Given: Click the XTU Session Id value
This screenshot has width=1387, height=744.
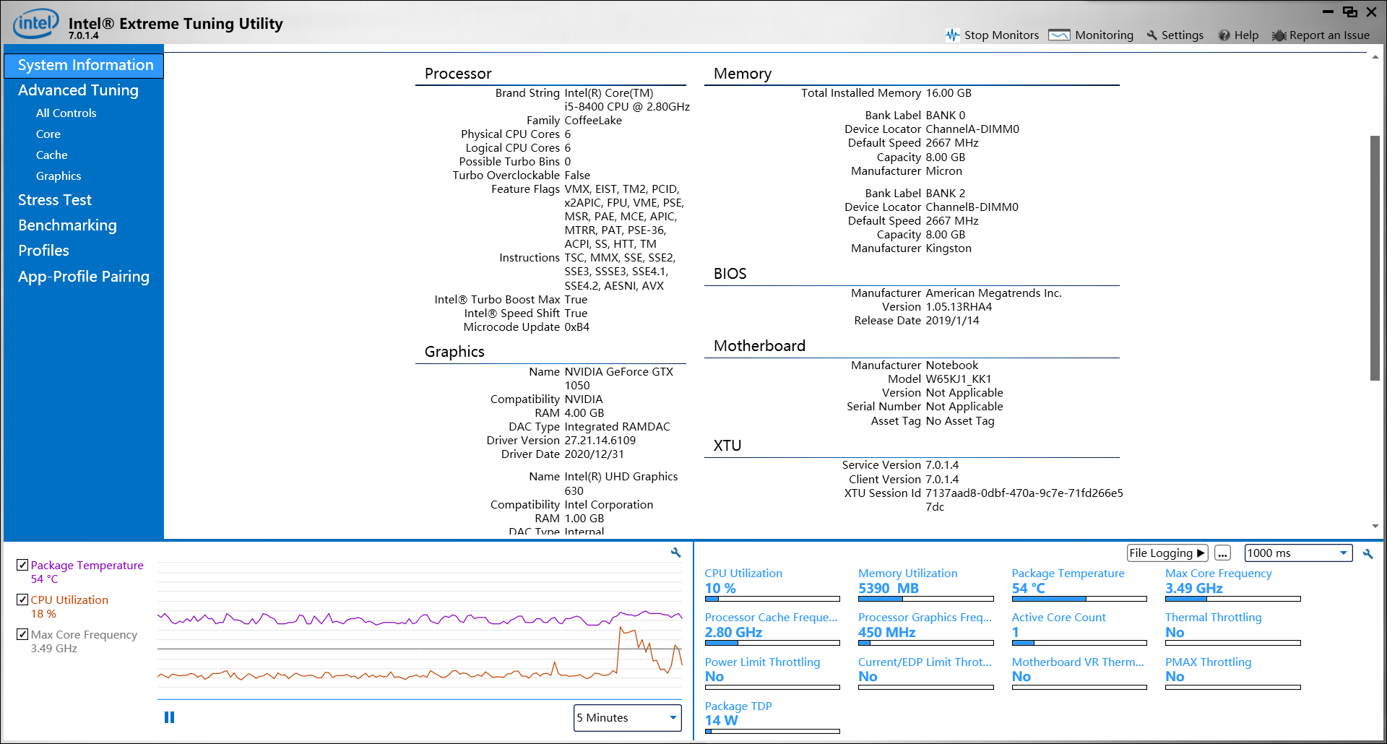Looking at the screenshot, I should pos(1024,500).
